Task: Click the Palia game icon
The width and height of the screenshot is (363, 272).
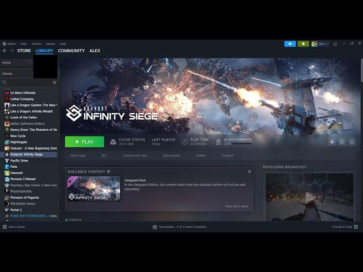Action: coord(7,167)
